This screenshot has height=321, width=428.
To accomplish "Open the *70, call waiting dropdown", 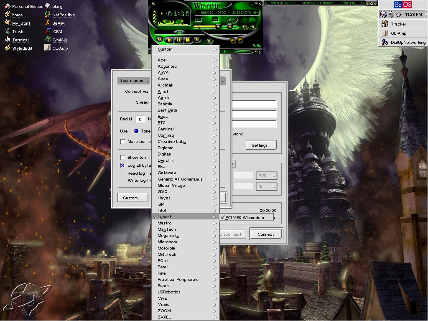I will coord(267,176).
